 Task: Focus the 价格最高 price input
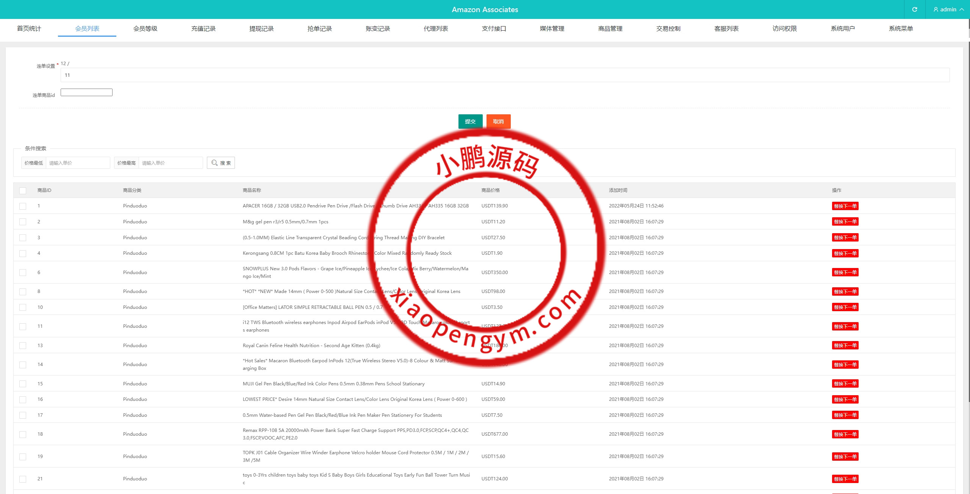point(171,163)
